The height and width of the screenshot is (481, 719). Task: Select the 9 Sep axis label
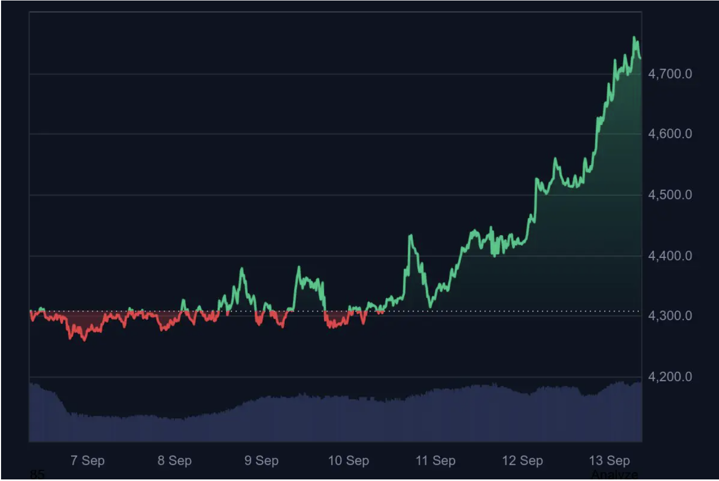(x=261, y=460)
